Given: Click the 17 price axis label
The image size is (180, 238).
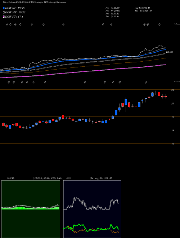Looking at the screenshot, I should pyautogui.click(x=172, y=144).
